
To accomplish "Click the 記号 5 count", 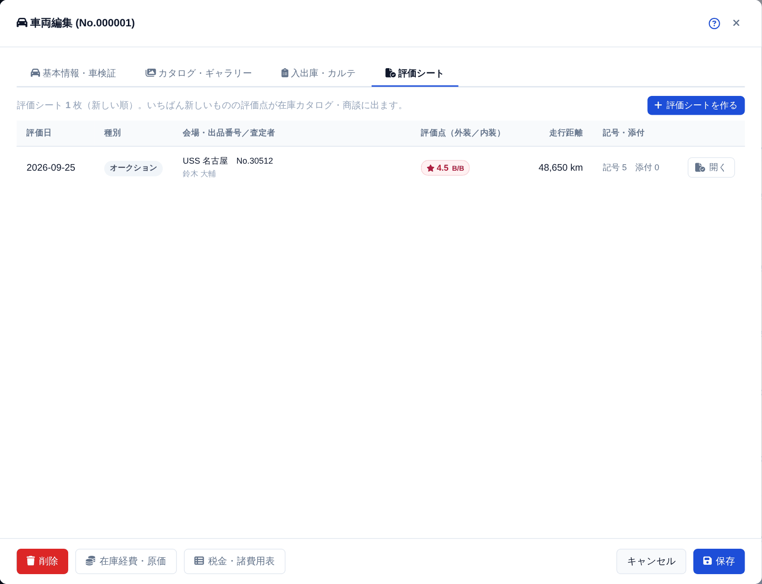I will click(614, 167).
